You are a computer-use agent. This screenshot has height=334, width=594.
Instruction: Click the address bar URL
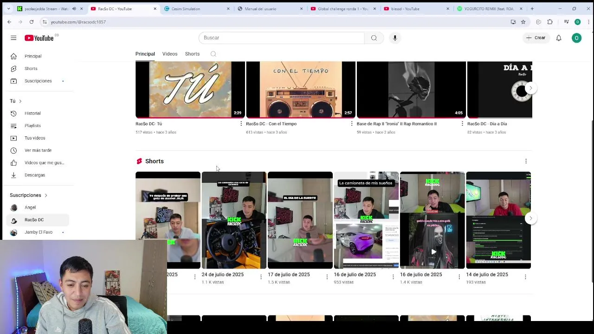[x=78, y=22]
